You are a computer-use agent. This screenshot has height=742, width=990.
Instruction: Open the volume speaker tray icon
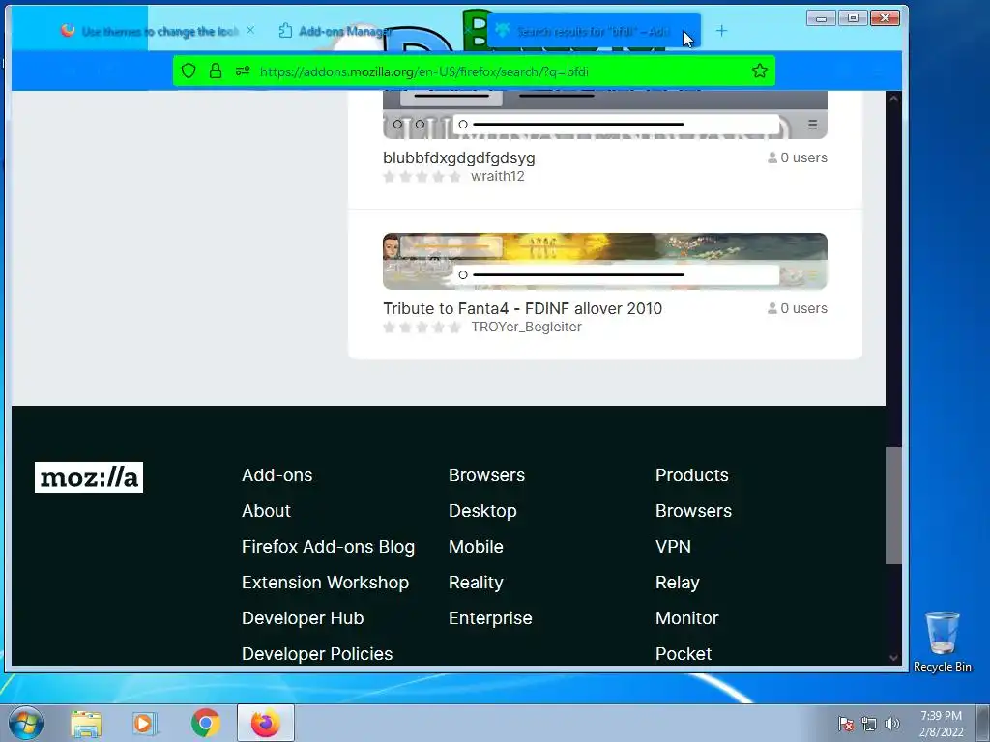coord(891,724)
